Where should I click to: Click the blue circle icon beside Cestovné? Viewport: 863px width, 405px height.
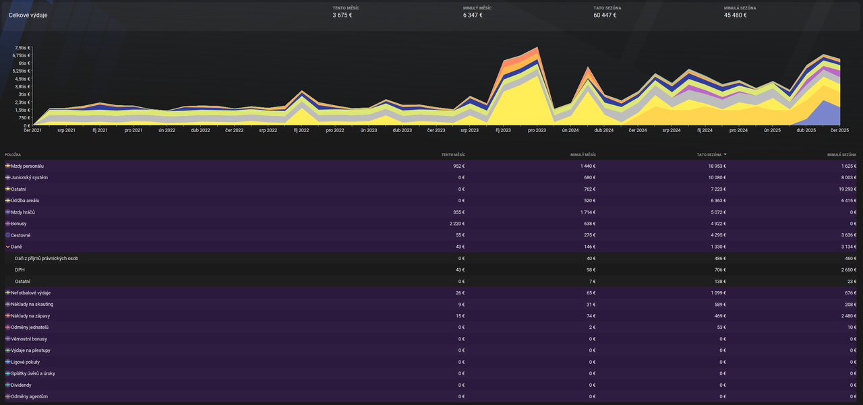7,235
